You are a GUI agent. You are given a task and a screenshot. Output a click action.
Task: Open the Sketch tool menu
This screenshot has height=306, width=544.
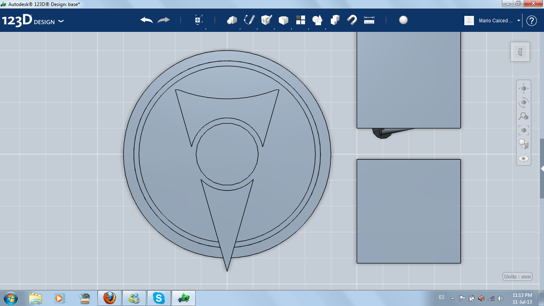pos(249,20)
